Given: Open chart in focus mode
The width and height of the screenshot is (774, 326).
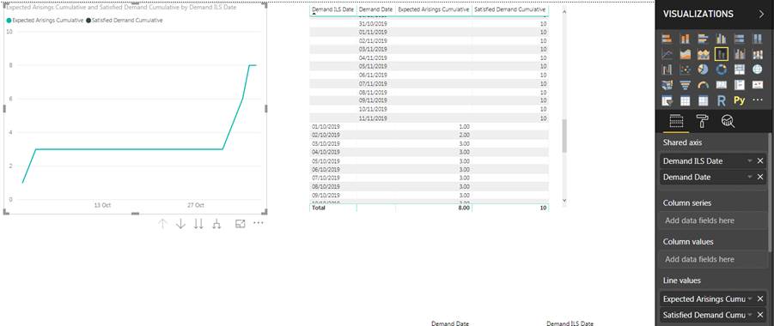Looking at the screenshot, I should (x=241, y=223).
